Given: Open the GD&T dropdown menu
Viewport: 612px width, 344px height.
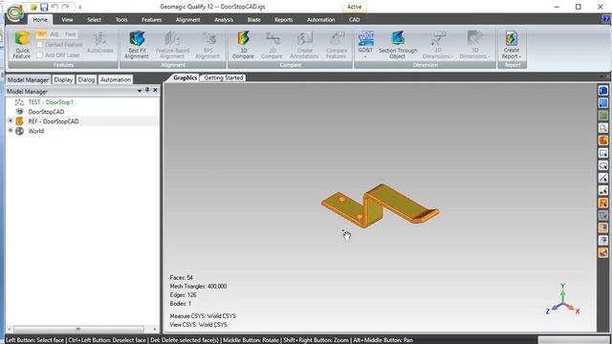Looking at the screenshot, I should [x=365, y=57].
